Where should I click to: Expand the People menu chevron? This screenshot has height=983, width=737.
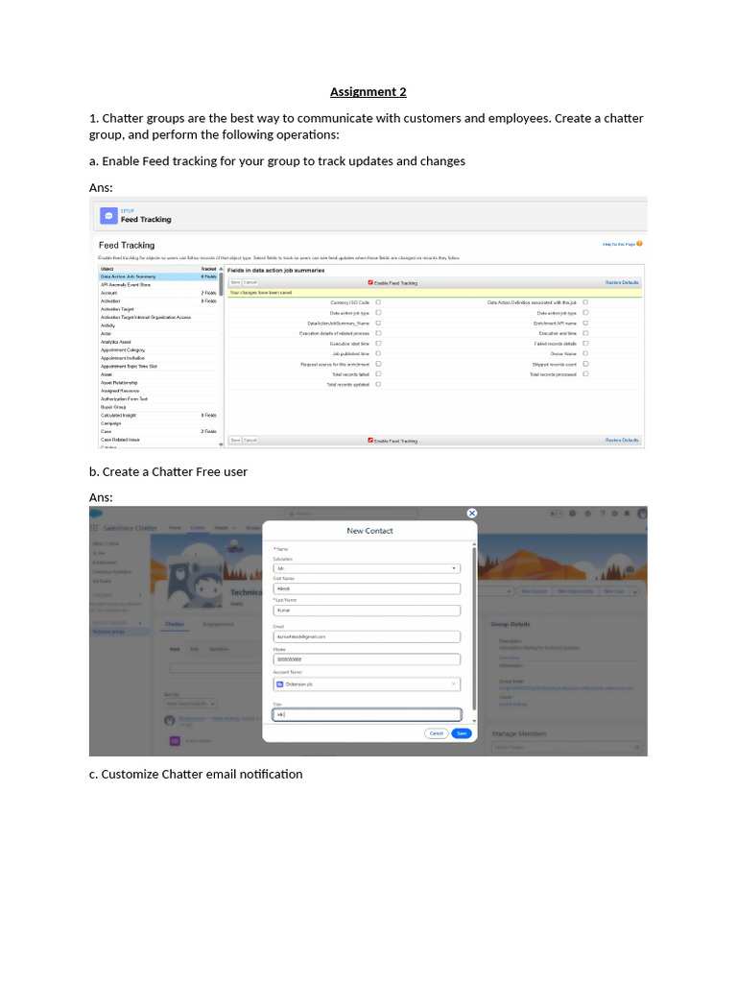(235, 528)
